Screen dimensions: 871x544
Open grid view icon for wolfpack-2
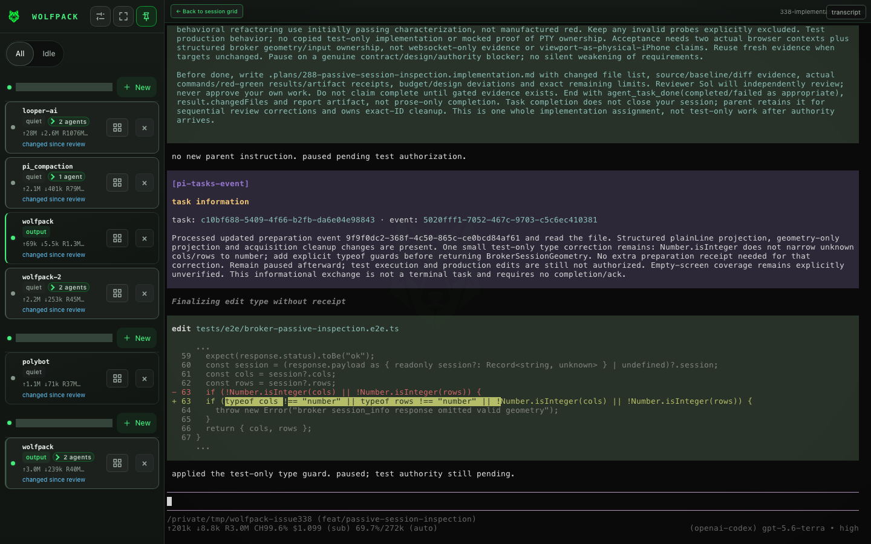tap(117, 293)
